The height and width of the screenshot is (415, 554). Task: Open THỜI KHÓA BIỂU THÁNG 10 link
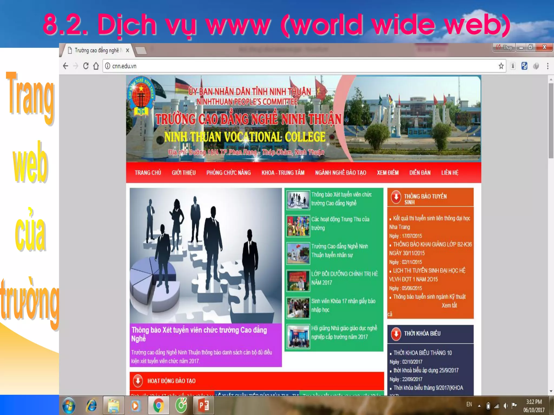click(423, 353)
